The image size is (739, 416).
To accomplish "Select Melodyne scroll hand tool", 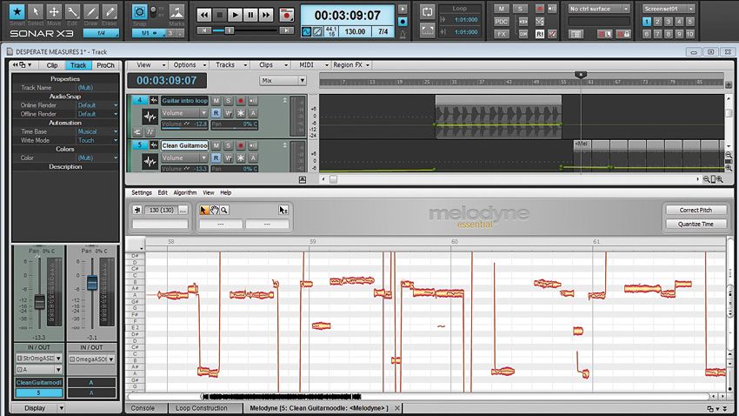I will 215,210.
